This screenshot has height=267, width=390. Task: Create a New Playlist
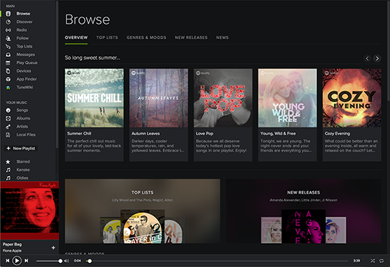coord(21,148)
